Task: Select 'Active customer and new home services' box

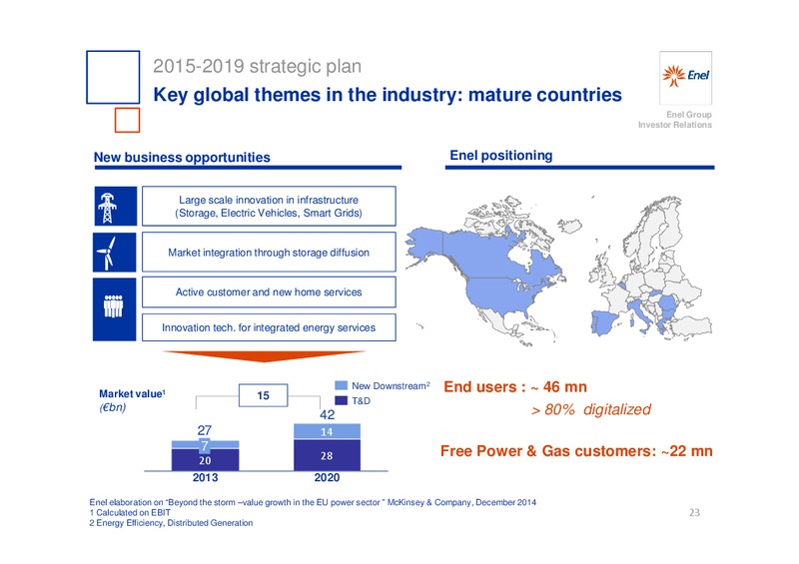Action: pyautogui.click(x=269, y=291)
